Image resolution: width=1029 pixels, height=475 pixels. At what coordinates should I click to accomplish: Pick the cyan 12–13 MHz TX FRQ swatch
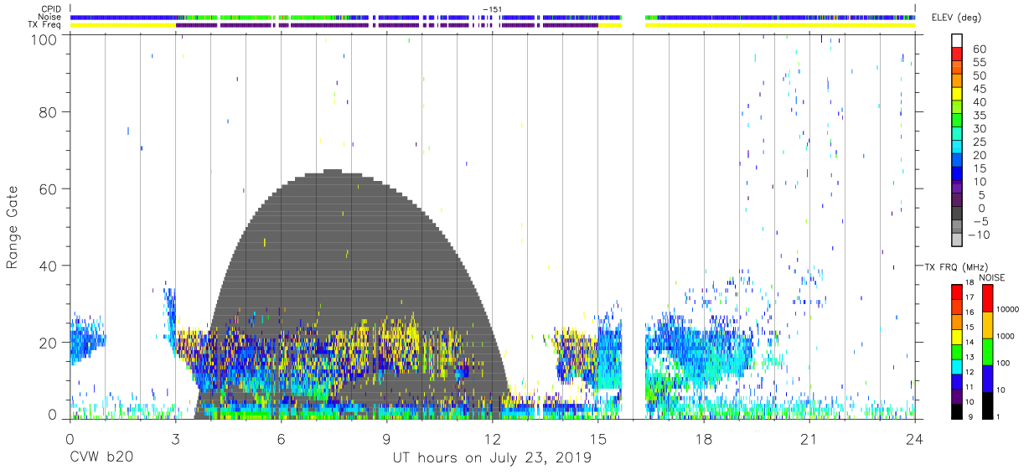pyautogui.click(x=957, y=366)
